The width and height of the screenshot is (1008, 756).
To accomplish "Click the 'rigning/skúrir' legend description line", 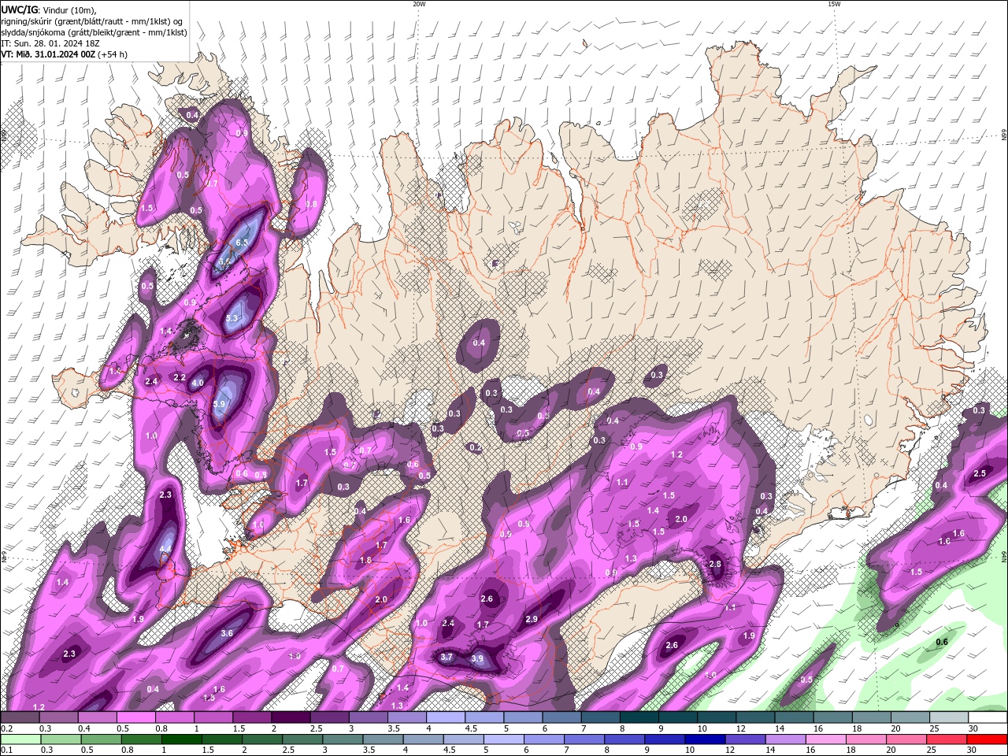I will [92, 20].
